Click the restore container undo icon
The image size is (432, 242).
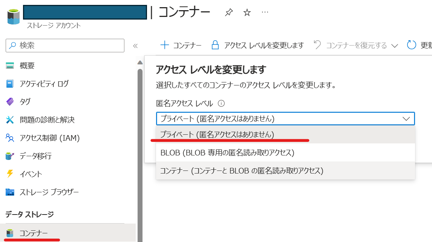coord(317,44)
